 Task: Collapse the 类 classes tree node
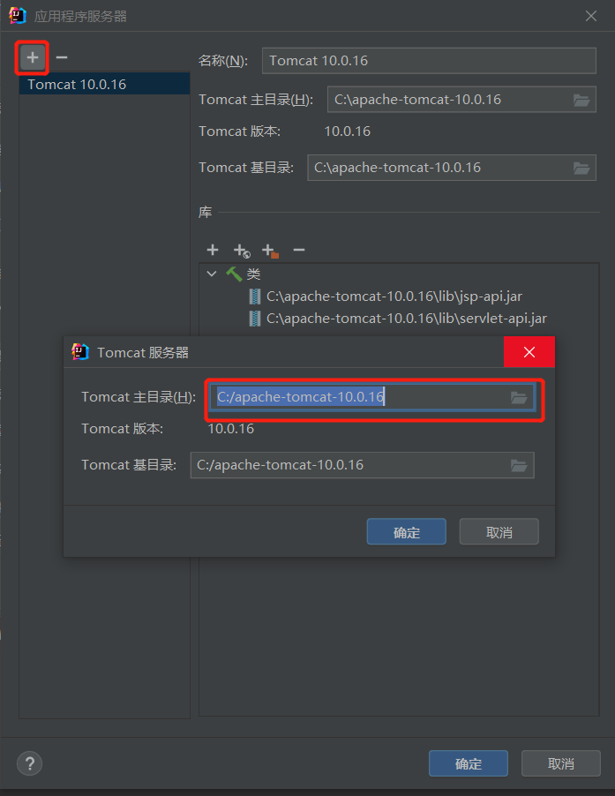click(x=212, y=274)
